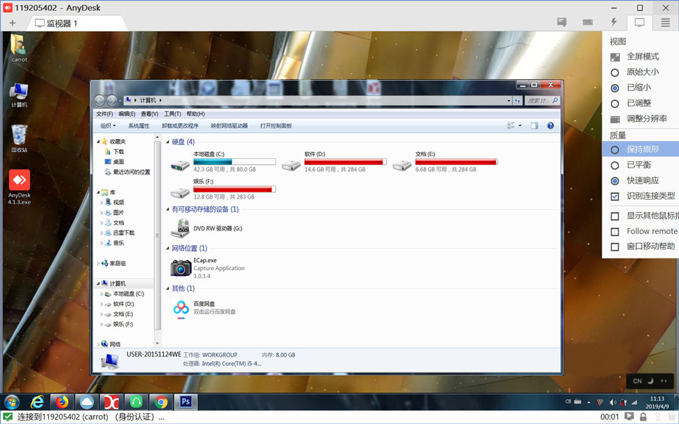Click the C: drive usage bar
This screenshot has height=424, width=679.
click(x=233, y=161)
